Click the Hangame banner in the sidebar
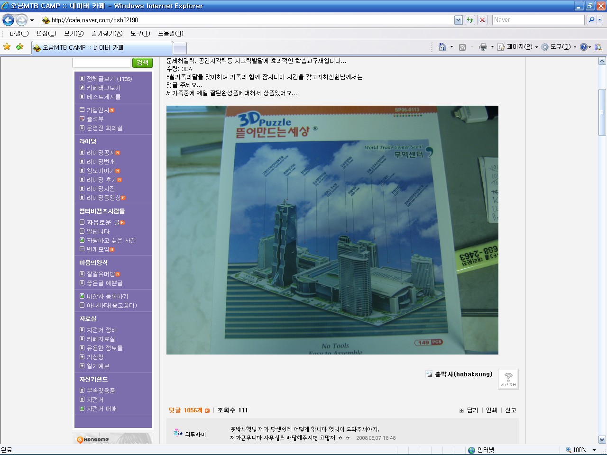607x455 pixels. point(113,438)
